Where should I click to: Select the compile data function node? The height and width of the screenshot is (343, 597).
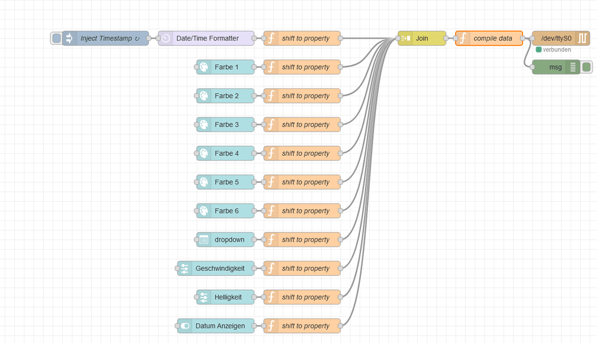tap(489, 38)
